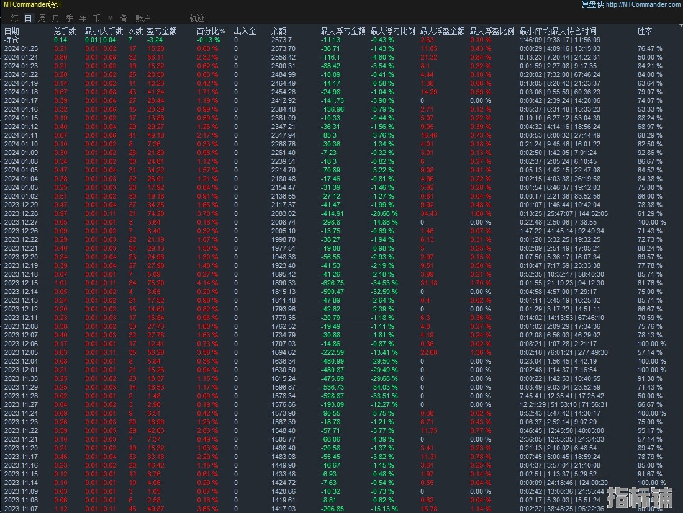Screen dimensions: 683x513
Task: Select the 年 yearly tab
Action: (83, 18)
